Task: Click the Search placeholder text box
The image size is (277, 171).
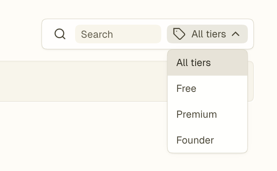Action: 118,34
